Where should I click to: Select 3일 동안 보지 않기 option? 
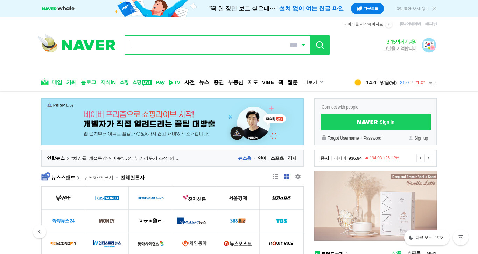413,9
